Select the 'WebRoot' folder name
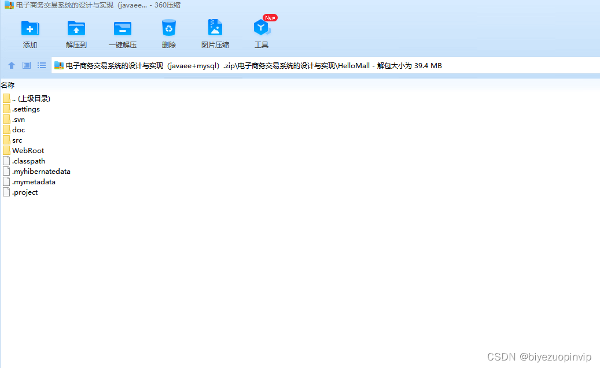 [28, 151]
